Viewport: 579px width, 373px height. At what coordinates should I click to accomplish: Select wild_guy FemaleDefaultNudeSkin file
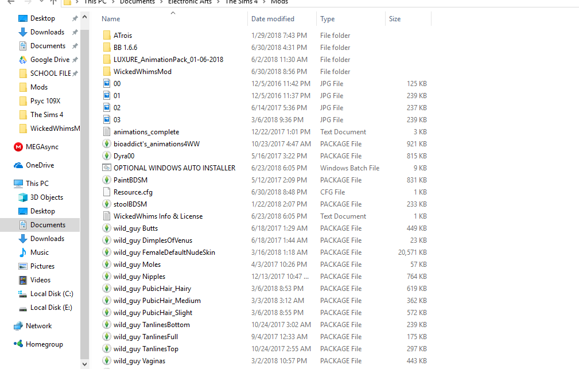[x=164, y=252]
